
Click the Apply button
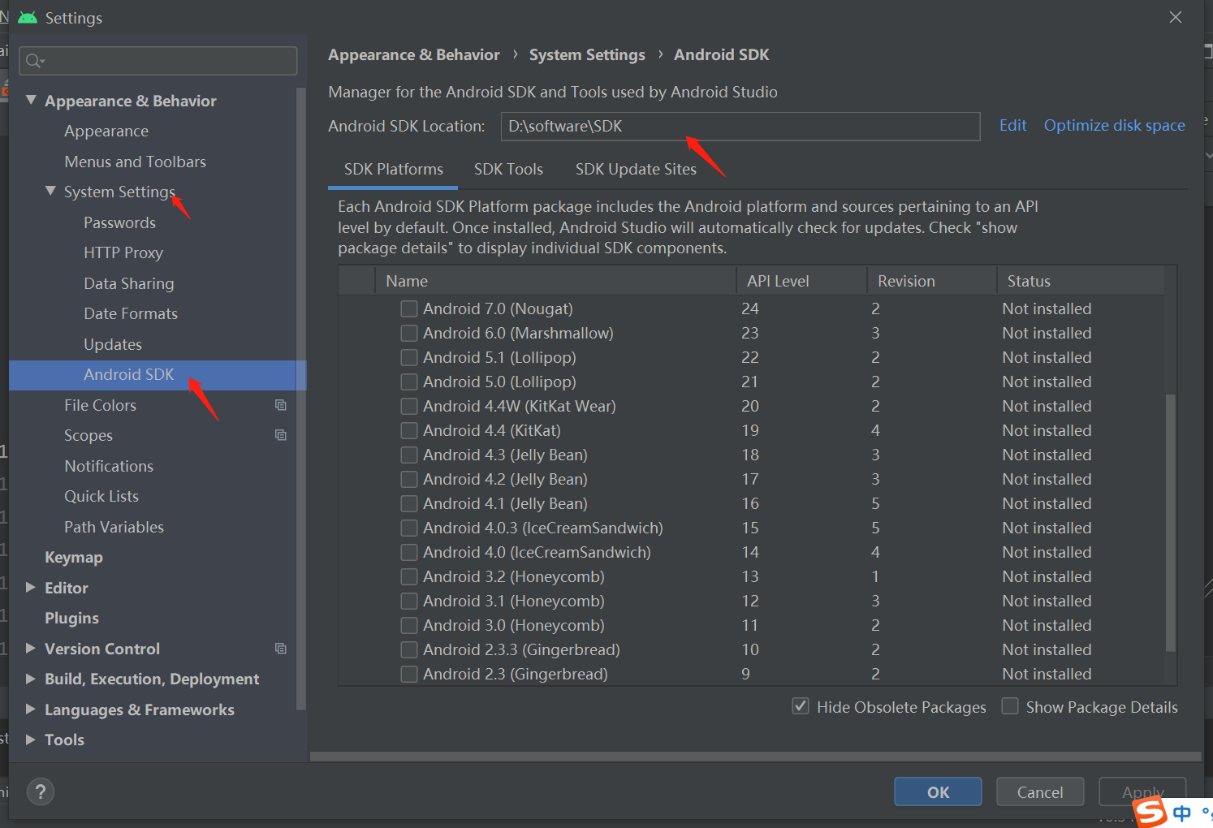1142,791
